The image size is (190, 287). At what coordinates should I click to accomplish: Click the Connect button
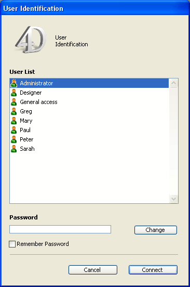tap(153, 270)
